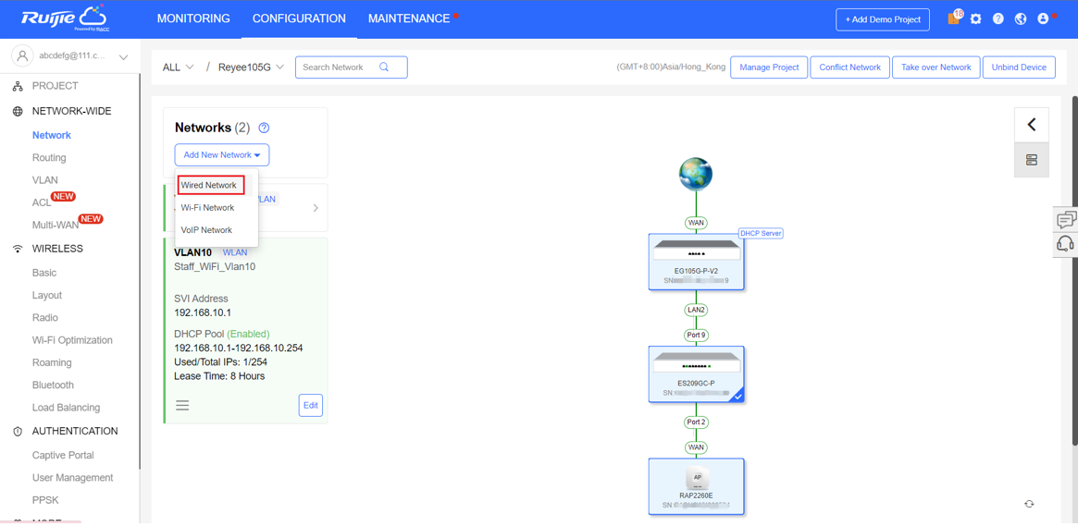The image size is (1078, 526).
Task: Open the help question mark icon in header
Action: pyautogui.click(x=998, y=19)
